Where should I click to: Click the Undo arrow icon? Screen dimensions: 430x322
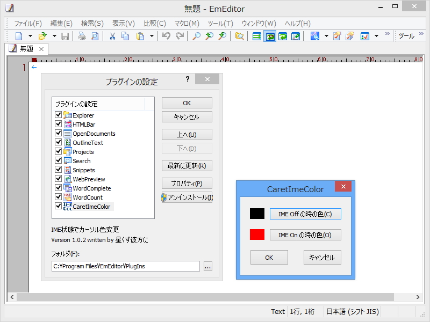(166, 36)
